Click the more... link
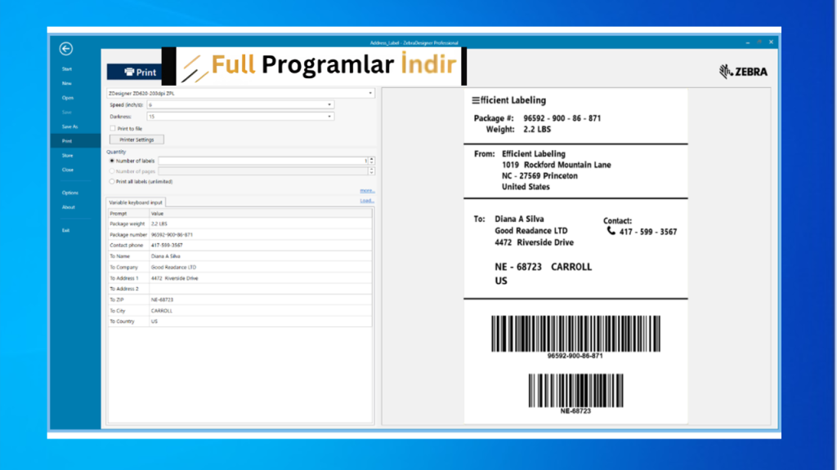Image resolution: width=837 pixels, height=470 pixels. coord(367,191)
